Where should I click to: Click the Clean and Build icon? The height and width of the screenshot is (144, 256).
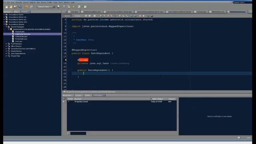pyautogui.click(x=69, y=7)
